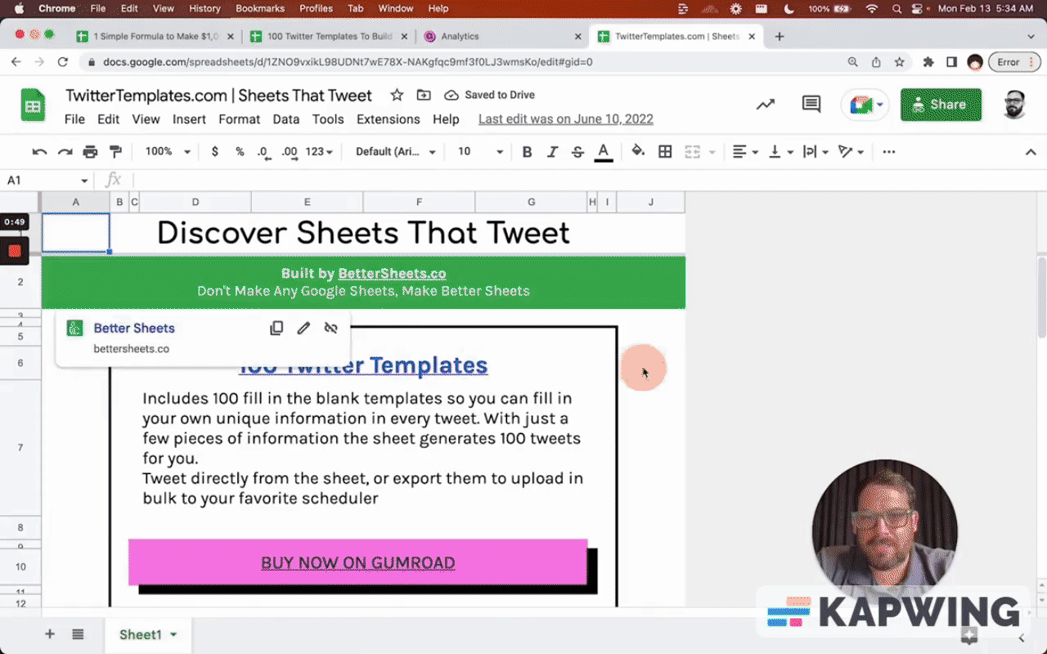Open the Tools menu in Sheets
Viewport: 1047px width, 654px height.
pyautogui.click(x=328, y=119)
